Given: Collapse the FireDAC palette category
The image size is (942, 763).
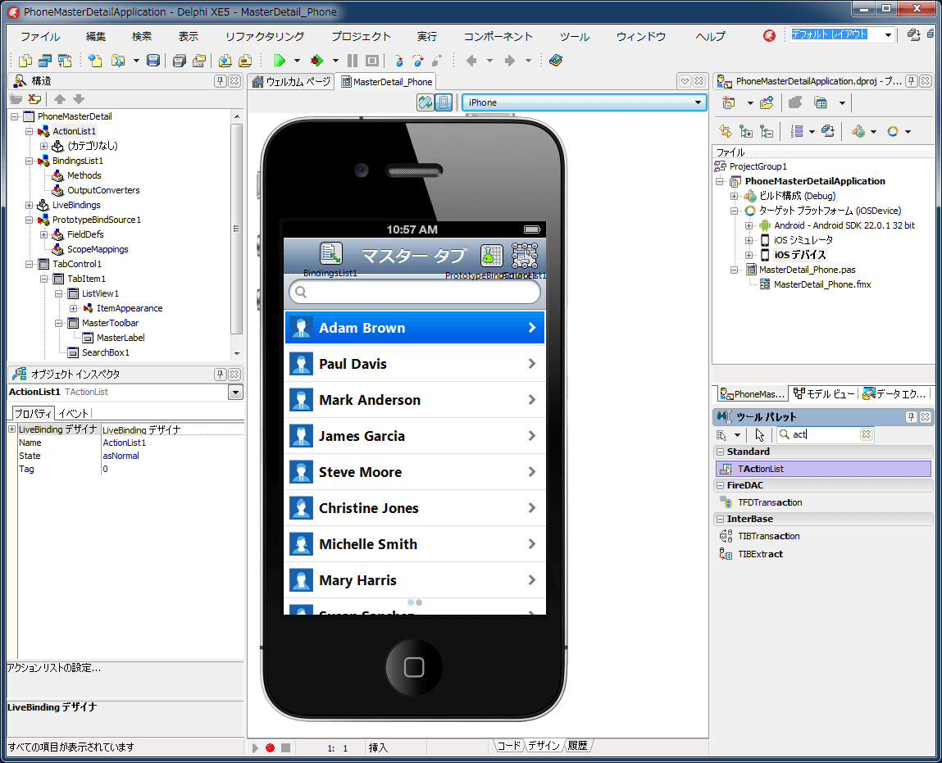Looking at the screenshot, I should (x=720, y=485).
